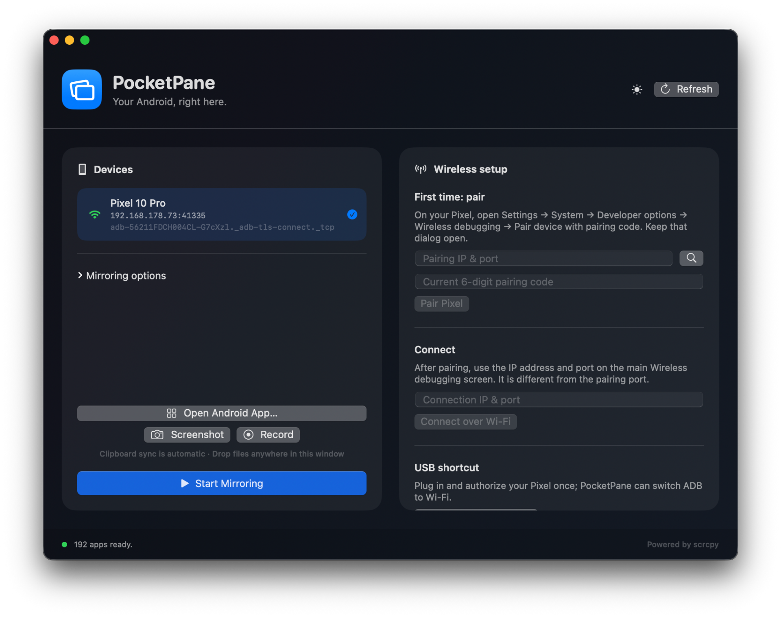Viewport: 781px width, 617px height.
Task: Minimize the window with yellow button
Action: [x=70, y=40]
